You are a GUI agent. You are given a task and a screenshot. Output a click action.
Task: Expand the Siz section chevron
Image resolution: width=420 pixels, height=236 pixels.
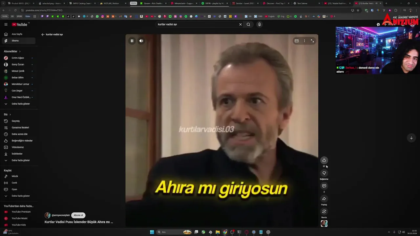click(x=10, y=114)
